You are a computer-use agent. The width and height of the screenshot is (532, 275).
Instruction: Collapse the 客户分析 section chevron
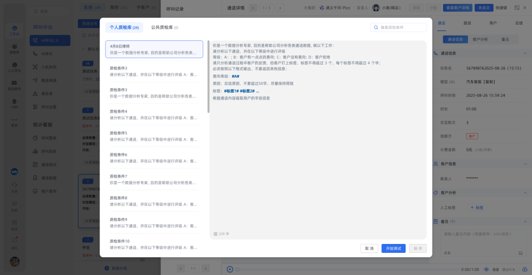(524, 193)
